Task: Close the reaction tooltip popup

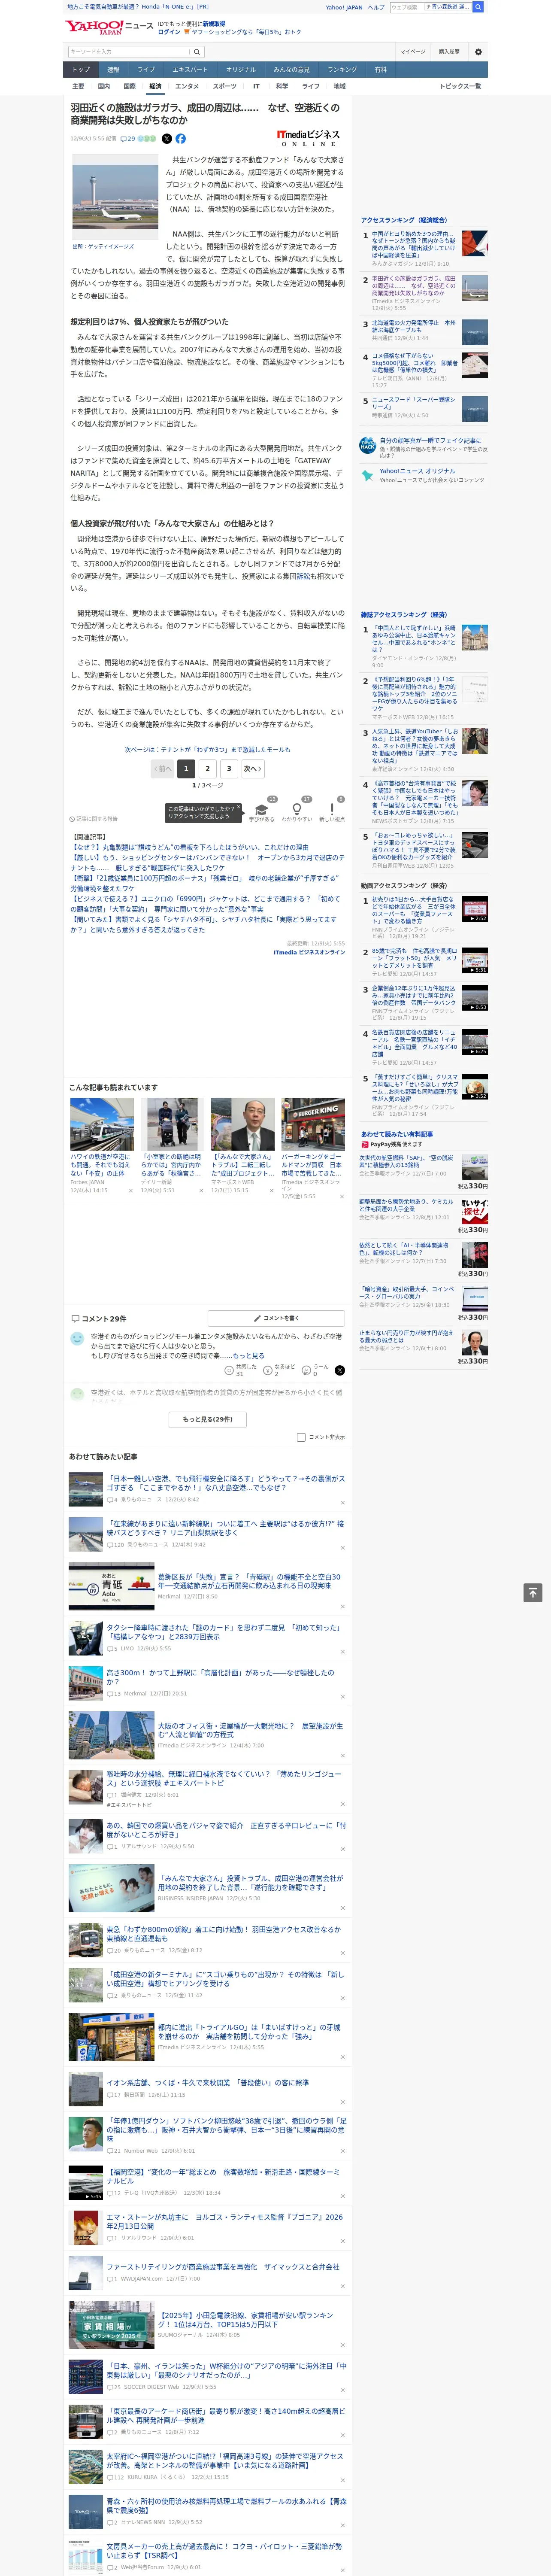Action: [x=240, y=807]
